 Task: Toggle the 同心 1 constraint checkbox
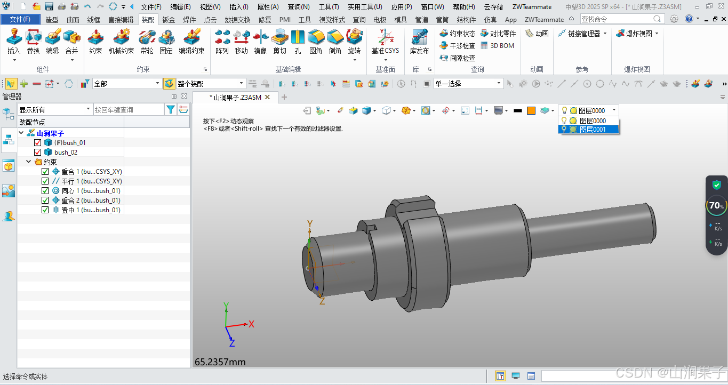pos(45,191)
